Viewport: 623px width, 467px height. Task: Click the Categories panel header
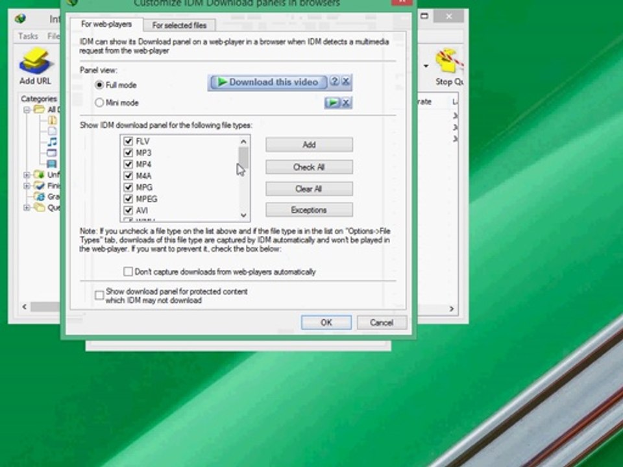[x=39, y=99]
